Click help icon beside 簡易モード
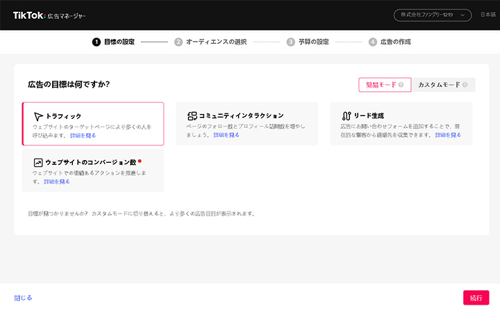 tap(403, 85)
